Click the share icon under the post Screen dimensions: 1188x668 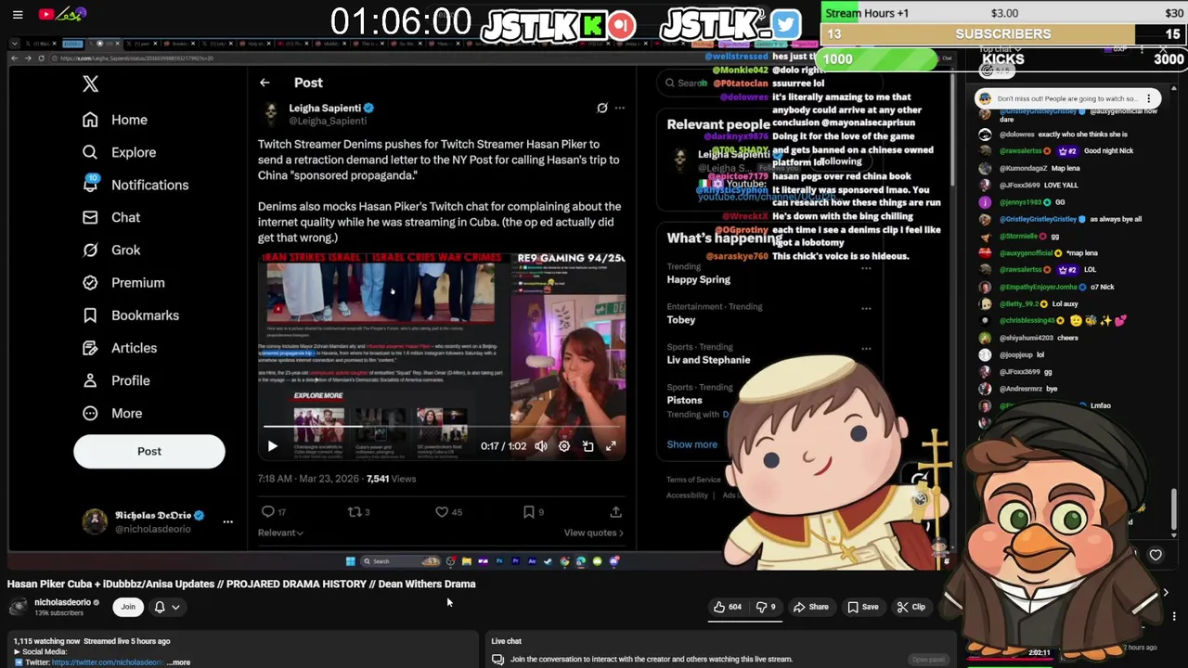click(x=615, y=511)
